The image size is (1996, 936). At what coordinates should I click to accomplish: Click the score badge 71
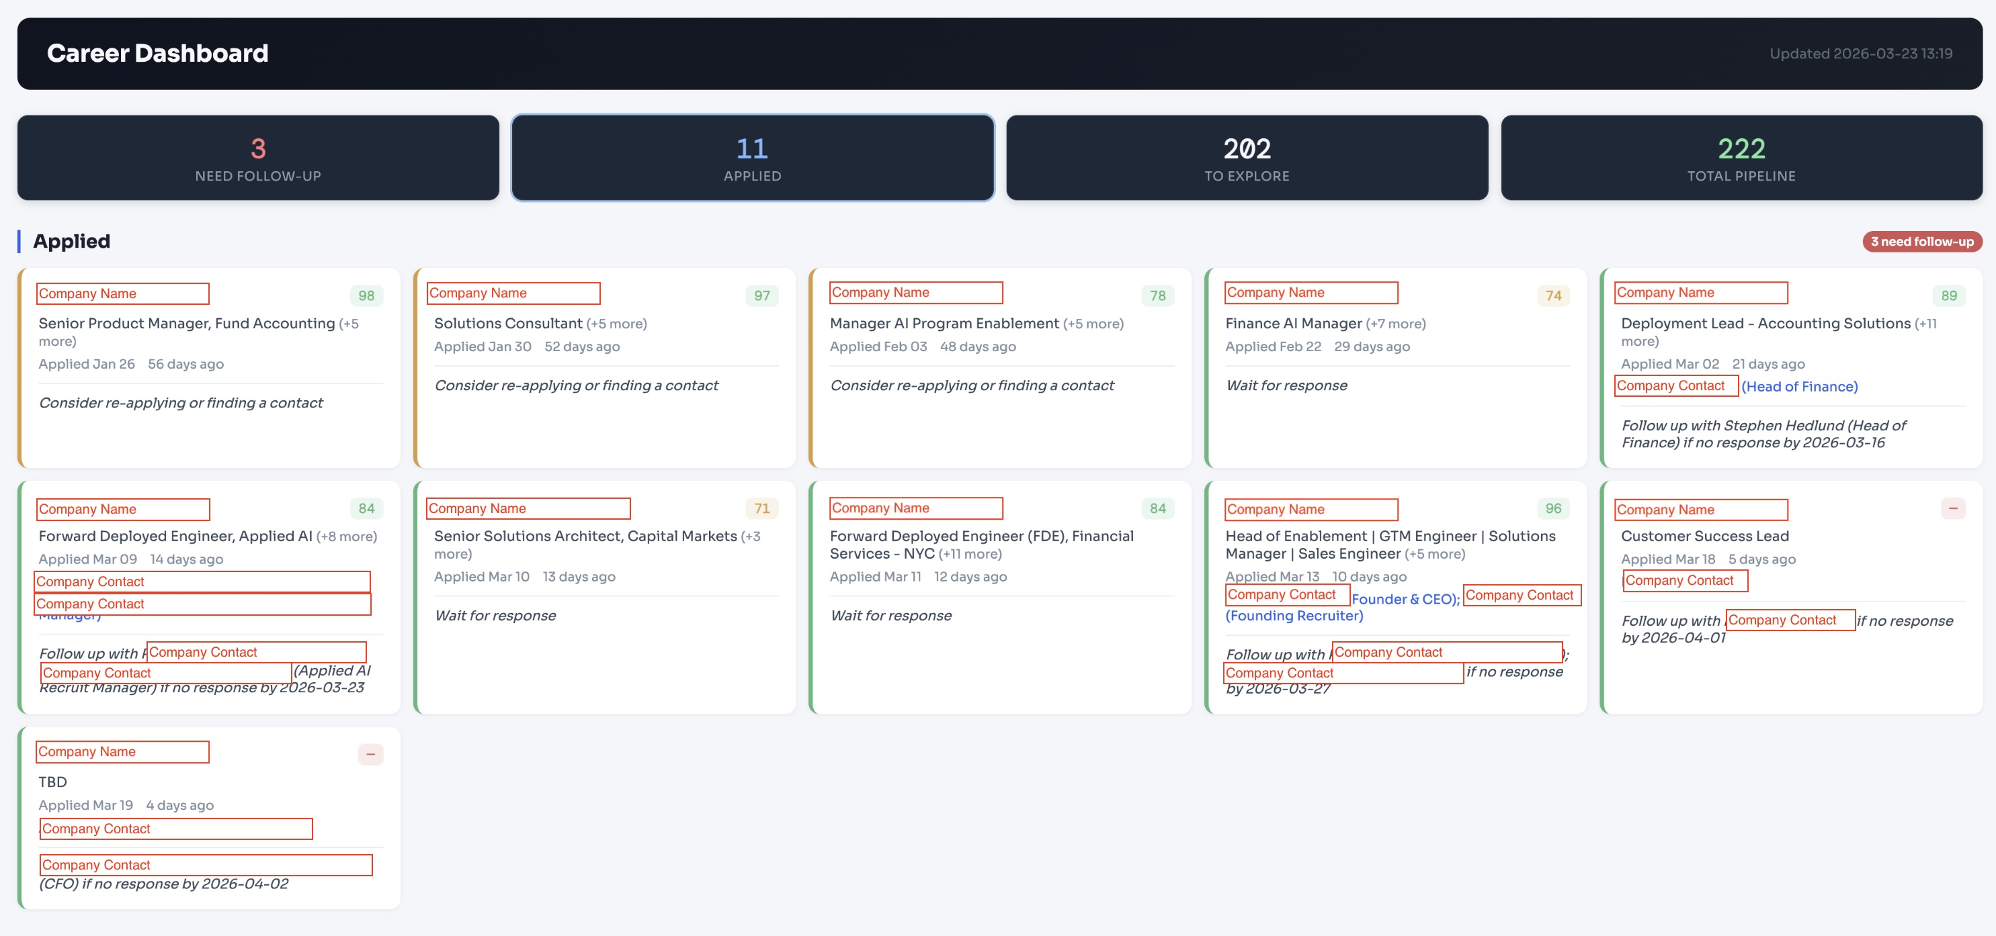coord(763,509)
